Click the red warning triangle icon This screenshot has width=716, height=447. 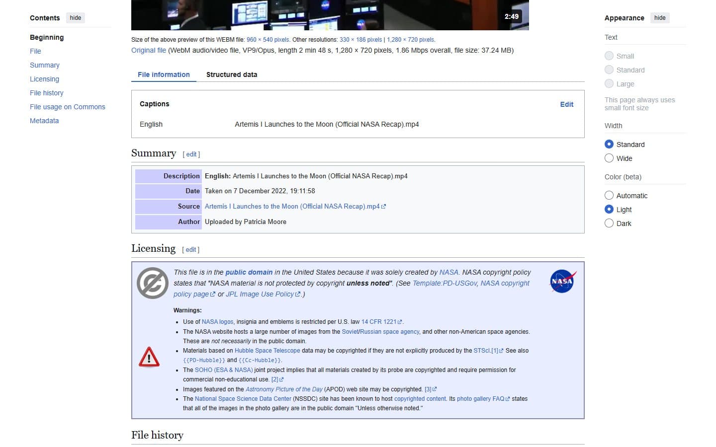click(x=149, y=357)
